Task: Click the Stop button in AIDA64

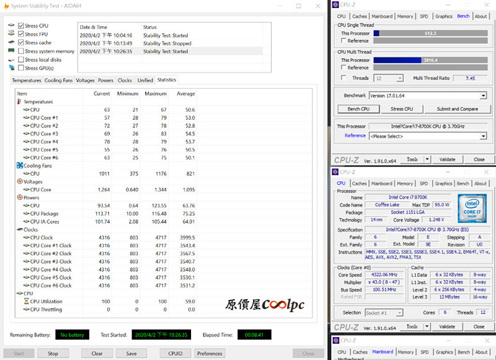Action: pos(53,353)
